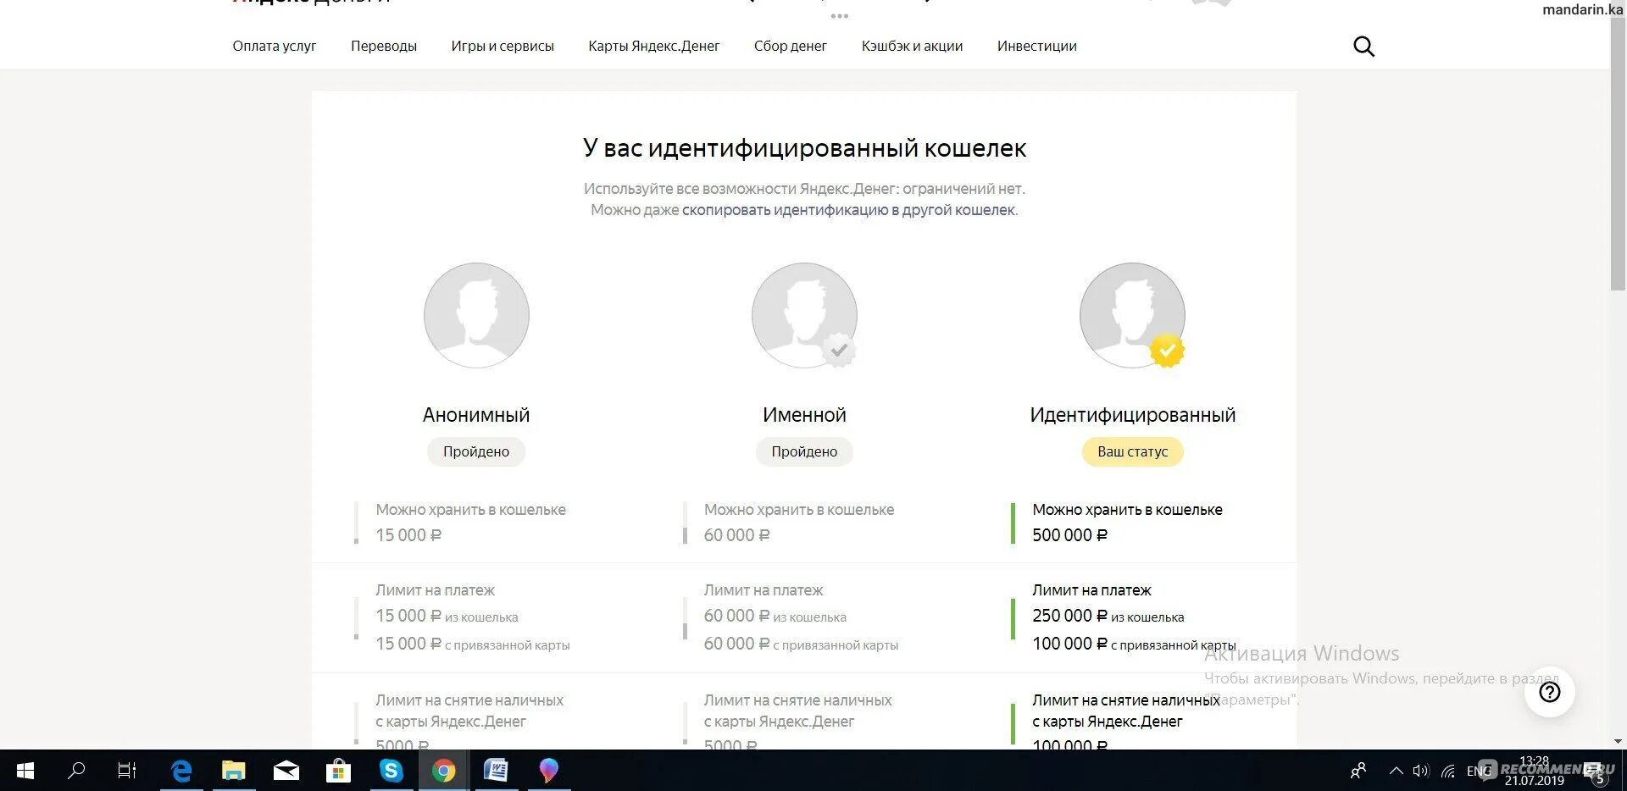Open the Windows Start menu
1627x791 pixels.
(25, 771)
